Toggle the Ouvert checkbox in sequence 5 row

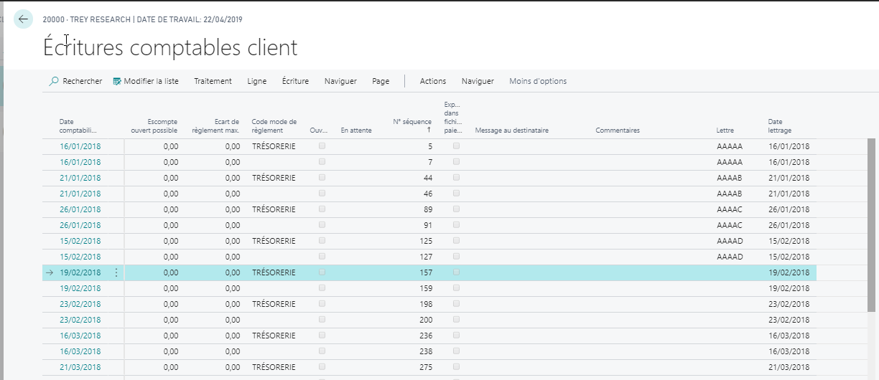[x=322, y=146]
